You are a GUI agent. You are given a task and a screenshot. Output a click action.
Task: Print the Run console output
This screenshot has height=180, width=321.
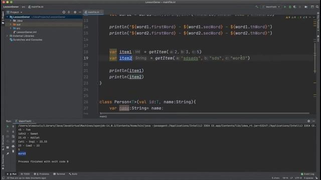pos(13,146)
